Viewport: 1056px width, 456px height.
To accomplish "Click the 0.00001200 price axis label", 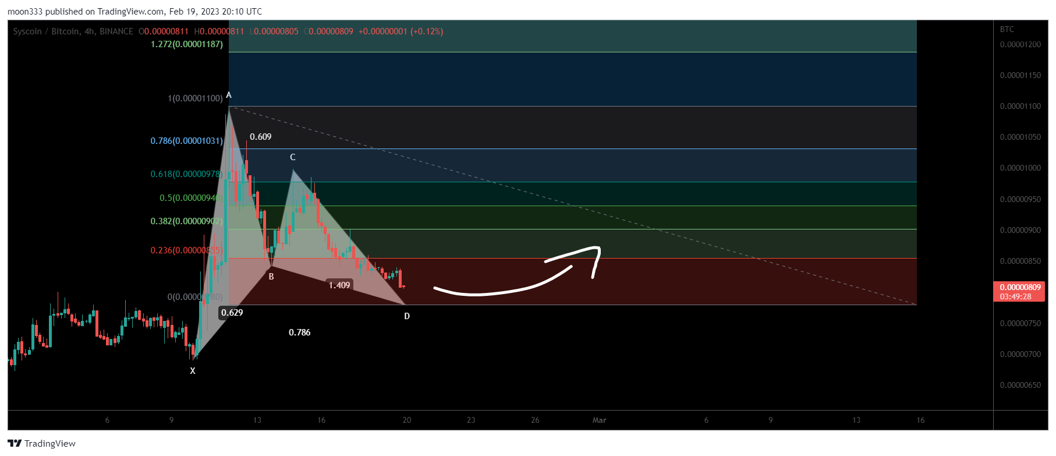I will click(1020, 44).
